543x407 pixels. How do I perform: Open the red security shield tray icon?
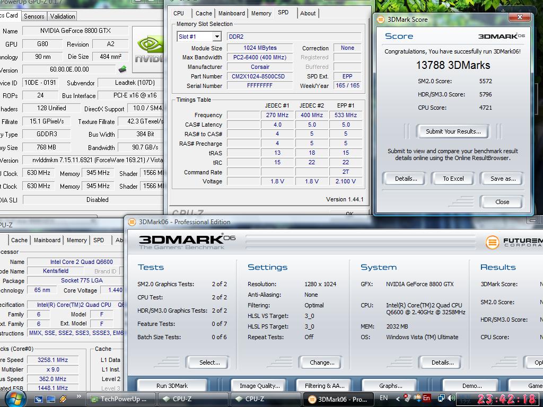[x=407, y=398]
